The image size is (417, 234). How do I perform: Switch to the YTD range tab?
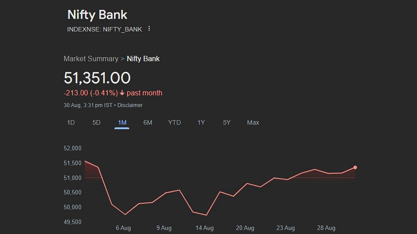click(x=174, y=122)
